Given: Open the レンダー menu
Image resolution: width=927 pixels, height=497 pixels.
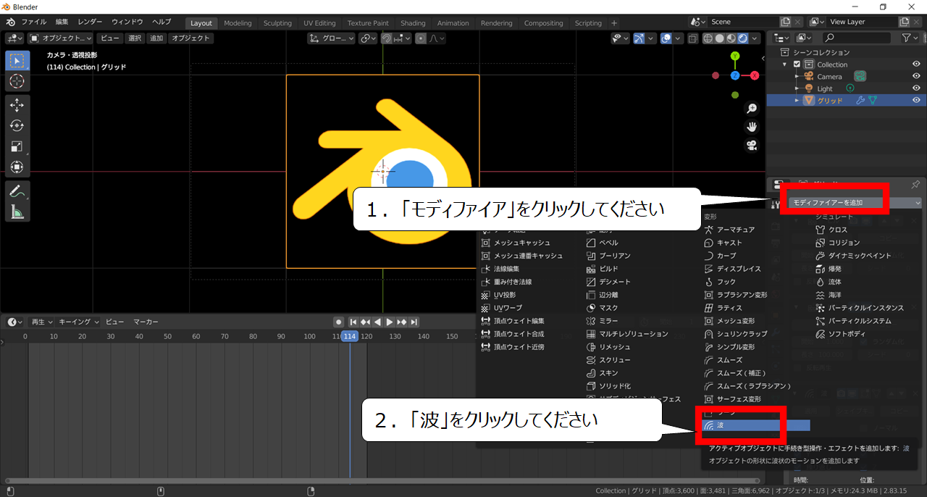Looking at the screenshot, I should (90, 22).
